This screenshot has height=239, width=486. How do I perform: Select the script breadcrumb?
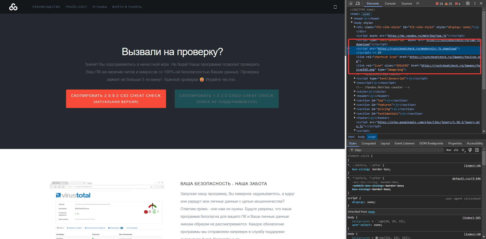[372, 137]
